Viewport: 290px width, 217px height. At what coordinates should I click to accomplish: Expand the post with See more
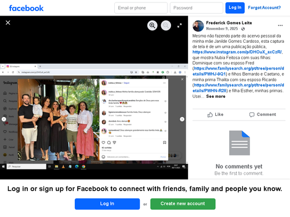[216, 96]
